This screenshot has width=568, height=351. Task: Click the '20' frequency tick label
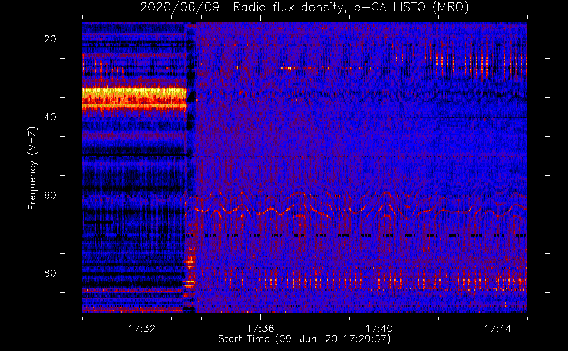[x=51, y=39]
